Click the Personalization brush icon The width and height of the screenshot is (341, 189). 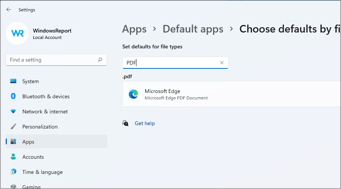13,127
